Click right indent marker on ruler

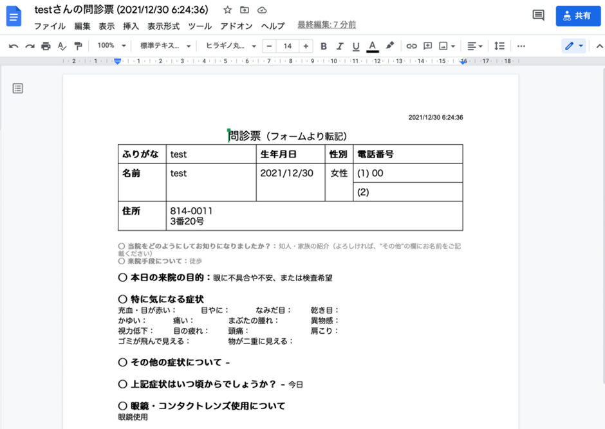tap(463, 62)
